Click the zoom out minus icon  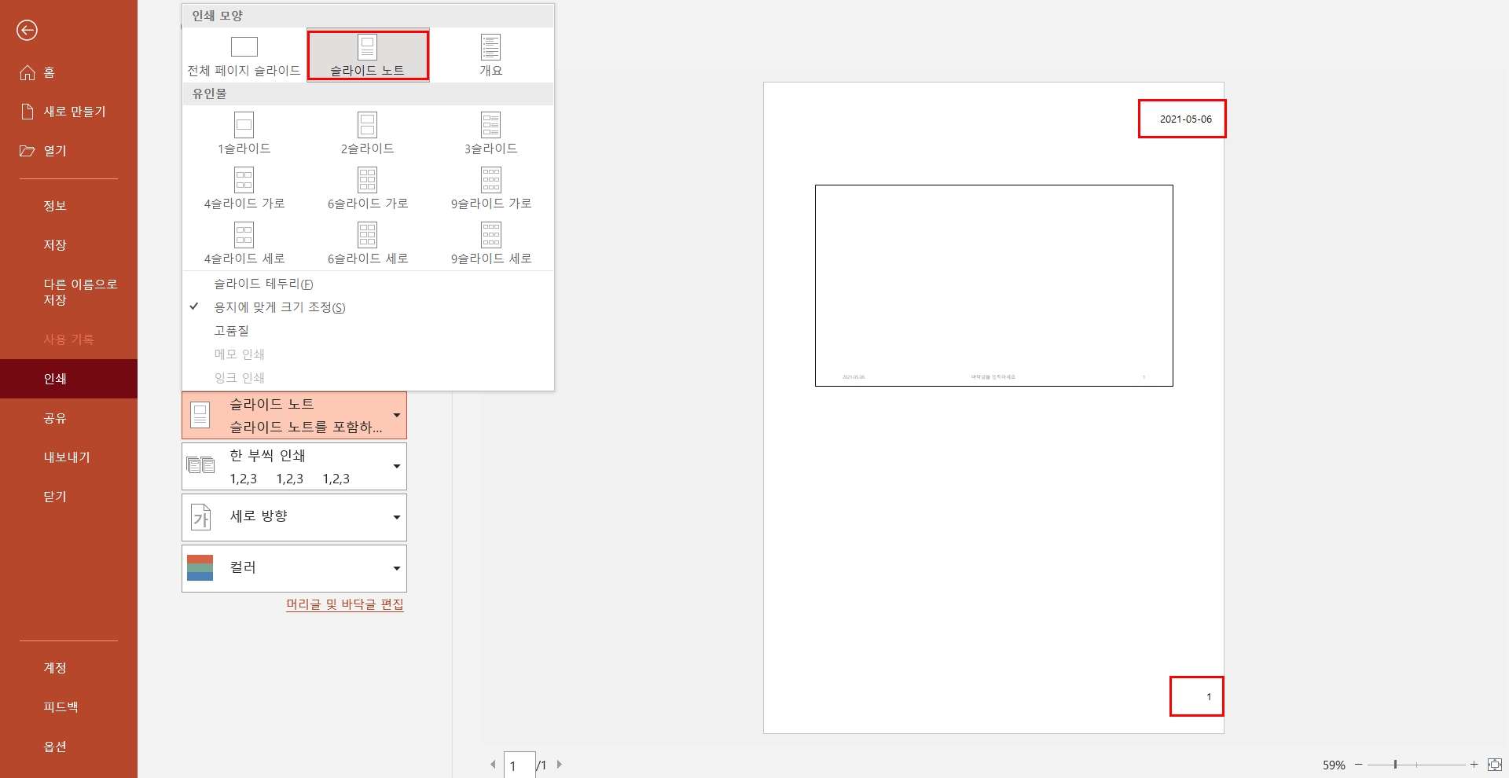pyautogui.click(x=1358, y=764)
